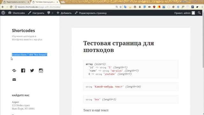Click the 'box' string output
204x115 pixels.
[97, 99]
